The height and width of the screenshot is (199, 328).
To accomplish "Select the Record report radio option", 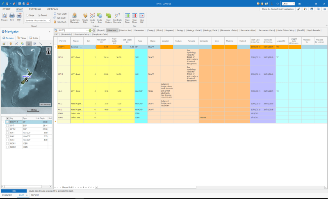I will [43, 15].
